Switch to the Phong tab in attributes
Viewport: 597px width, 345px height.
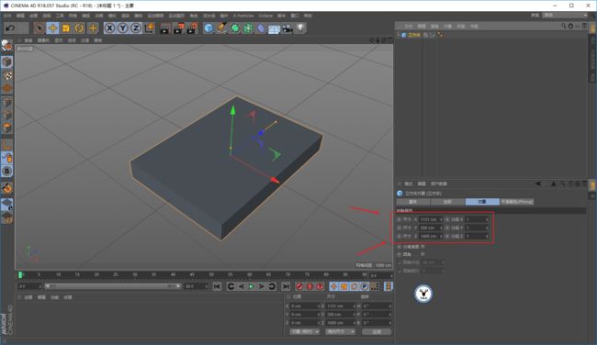(x=517, y=202)
